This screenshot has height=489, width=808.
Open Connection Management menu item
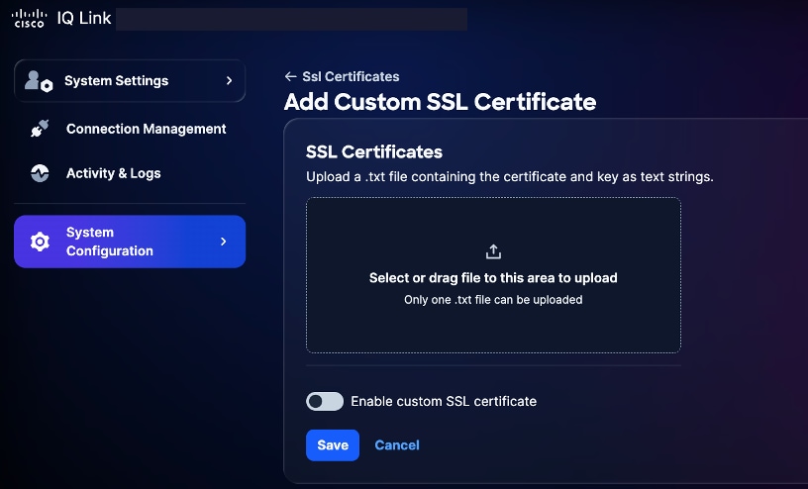[130, 129]
